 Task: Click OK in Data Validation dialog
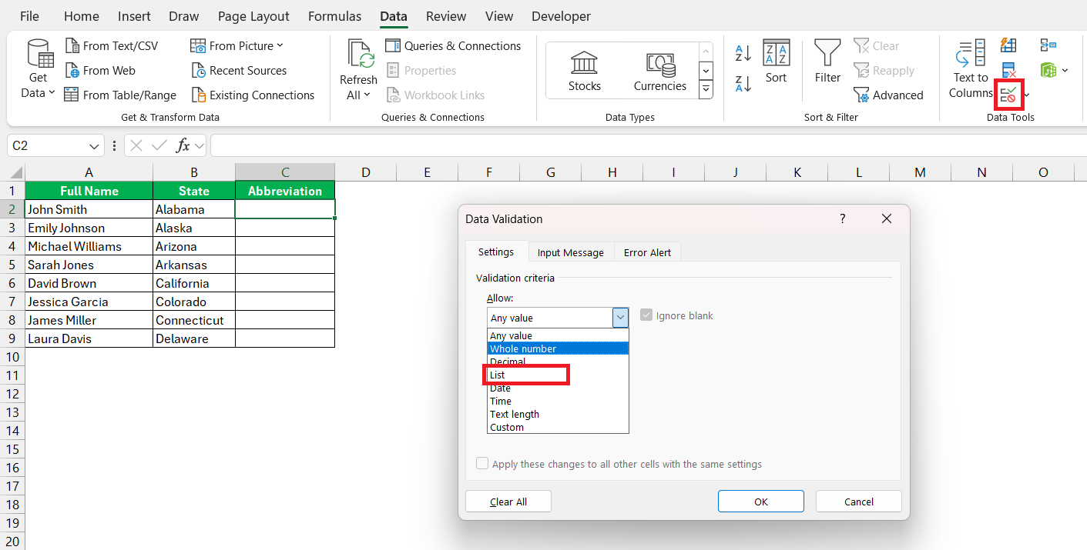(761, 502)
